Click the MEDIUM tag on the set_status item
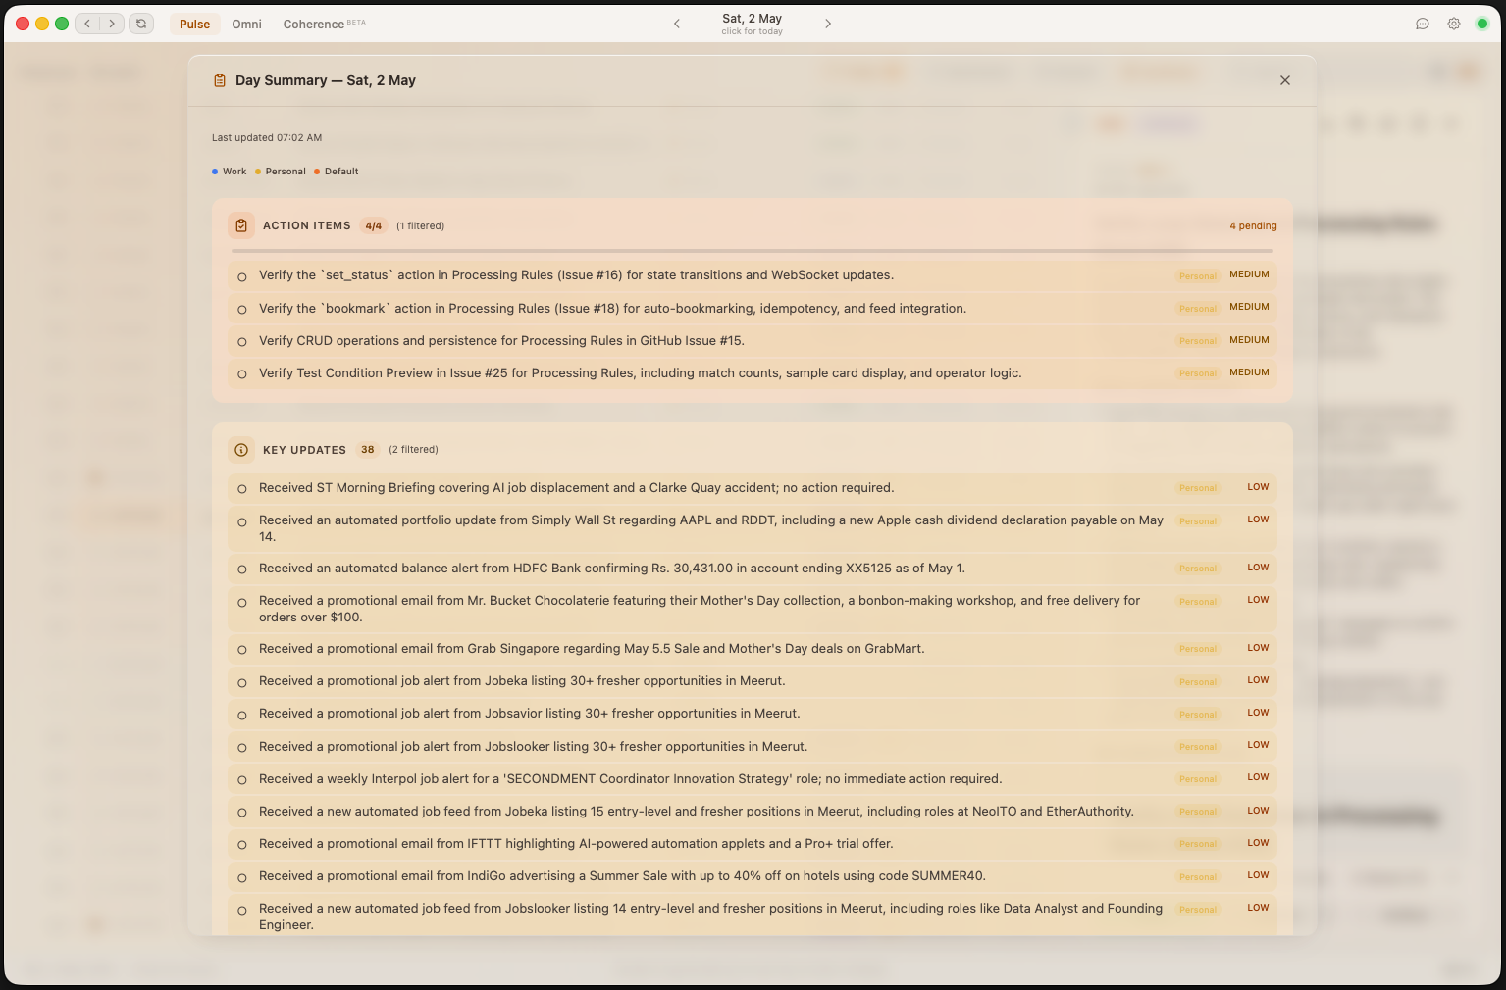The image size is (1506, 990). click(1249, 274)
